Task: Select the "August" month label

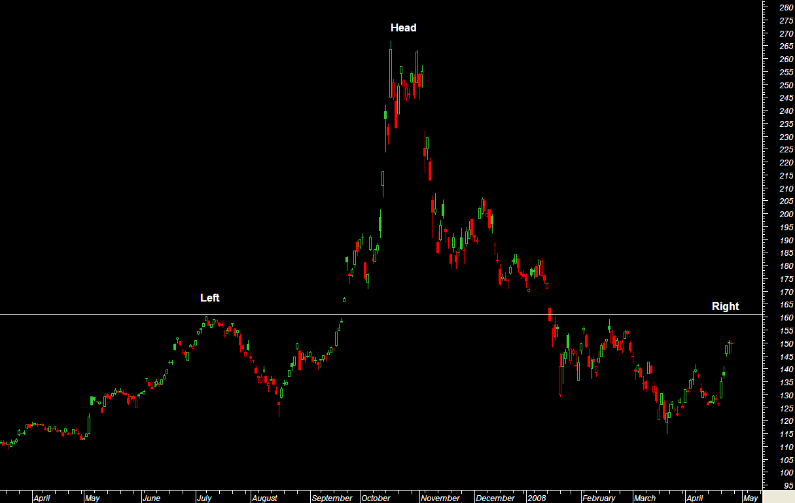Action: (265, 498)
